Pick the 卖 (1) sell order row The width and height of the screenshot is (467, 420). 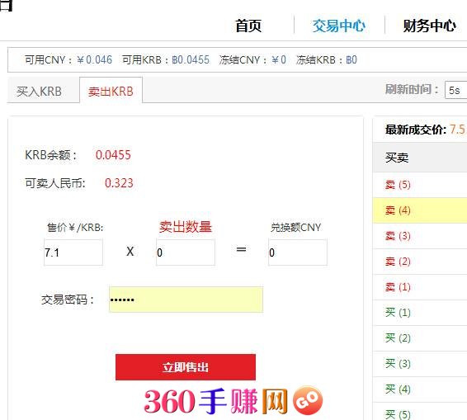click(x=420, y=287)
